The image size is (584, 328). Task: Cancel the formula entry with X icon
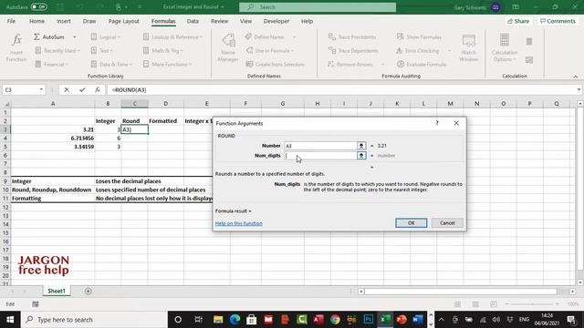(x=67, y=89)
